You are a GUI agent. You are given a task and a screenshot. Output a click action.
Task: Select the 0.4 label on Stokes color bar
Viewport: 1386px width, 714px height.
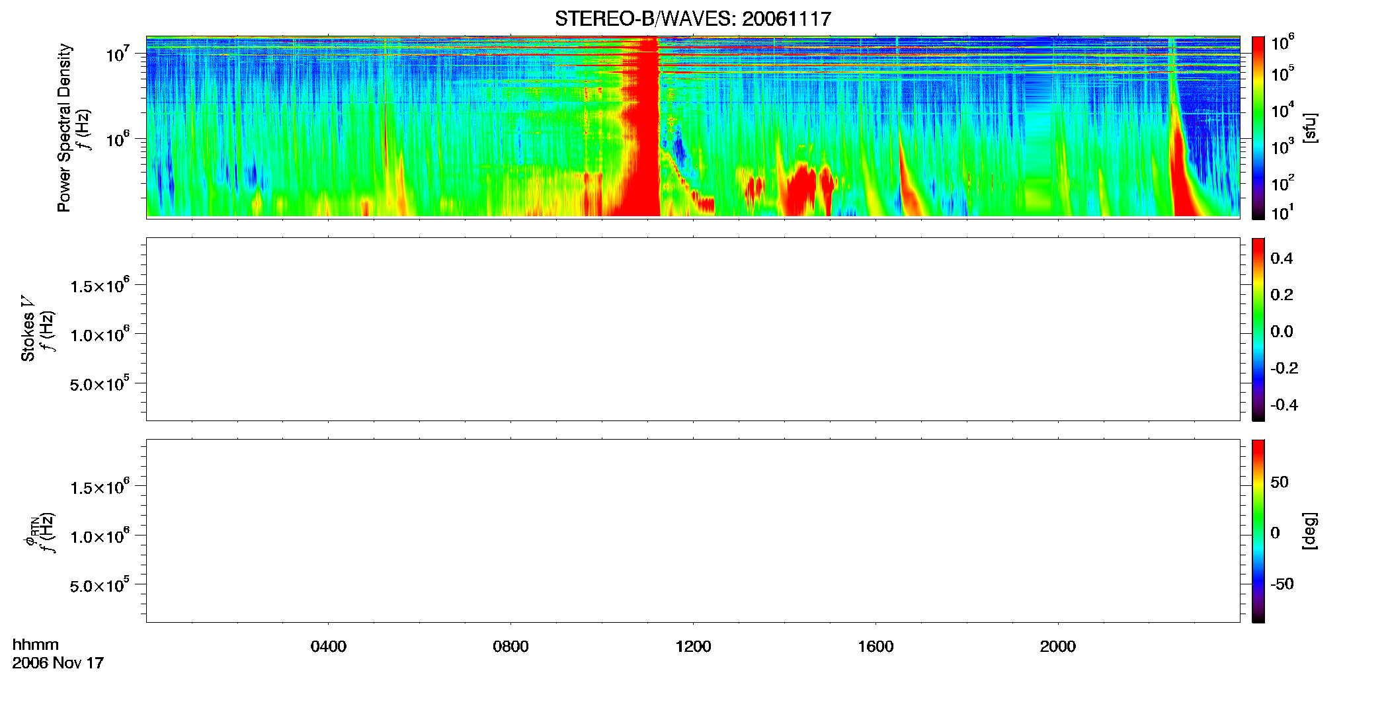point(1282,258)
